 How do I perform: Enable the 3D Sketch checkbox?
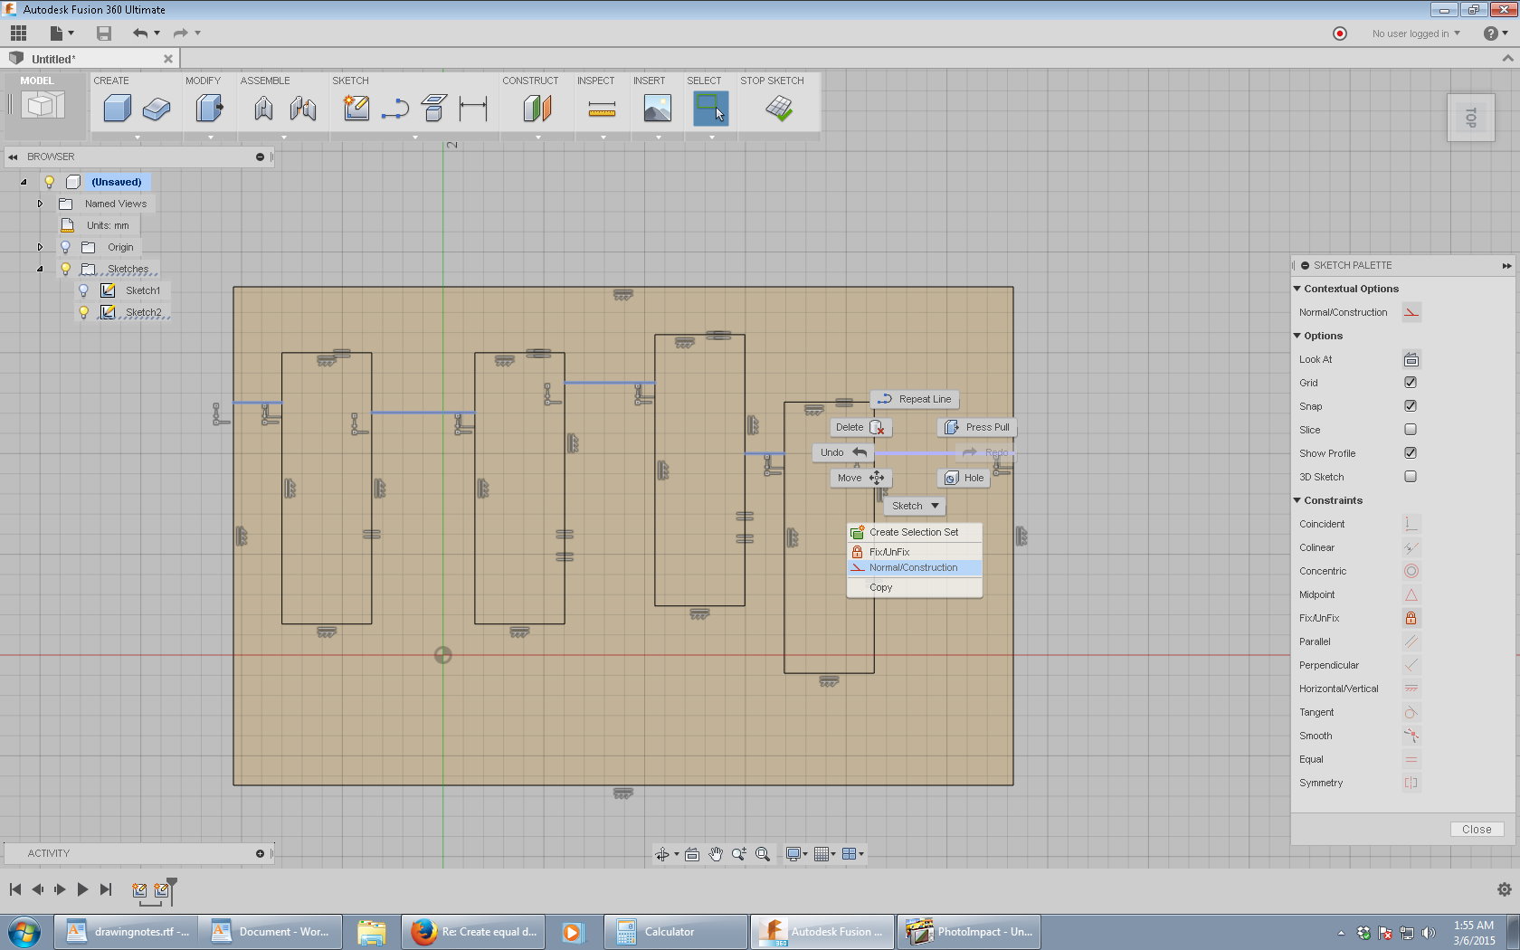(x=1411, y=477)
